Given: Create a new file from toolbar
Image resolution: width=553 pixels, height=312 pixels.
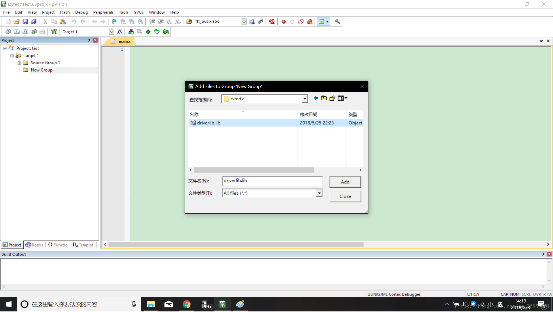Looking at the screenshot, I should point(8,22).
